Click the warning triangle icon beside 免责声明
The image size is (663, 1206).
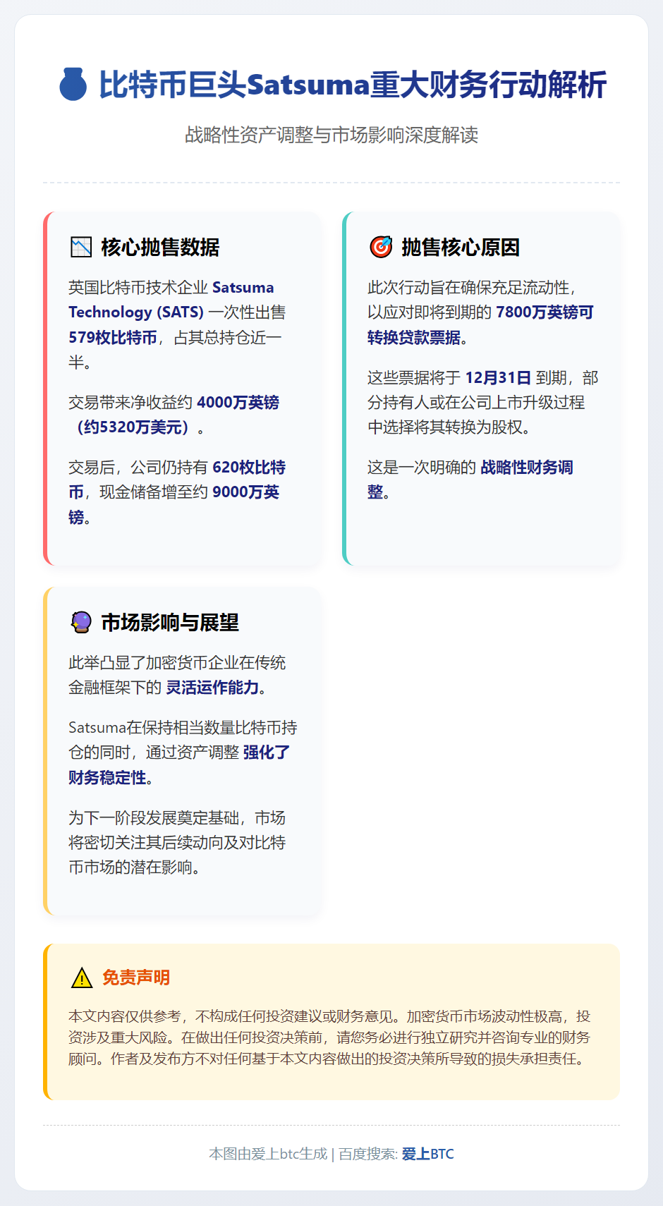(82, 977)
